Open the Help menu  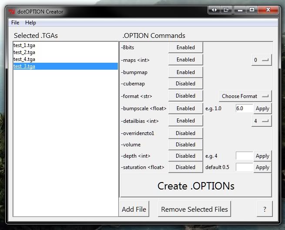[x=30, y=23]
